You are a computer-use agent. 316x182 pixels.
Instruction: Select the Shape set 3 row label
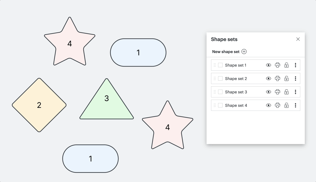(236, 92)
